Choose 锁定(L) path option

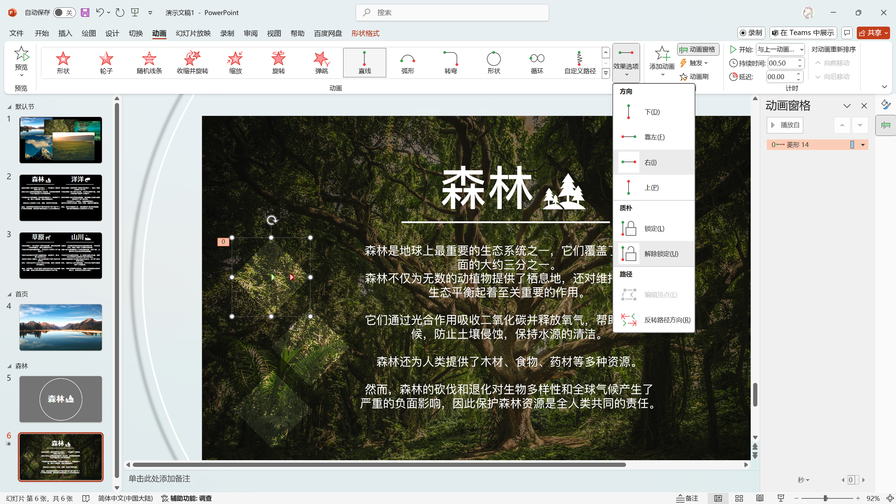tap(654, 228)
